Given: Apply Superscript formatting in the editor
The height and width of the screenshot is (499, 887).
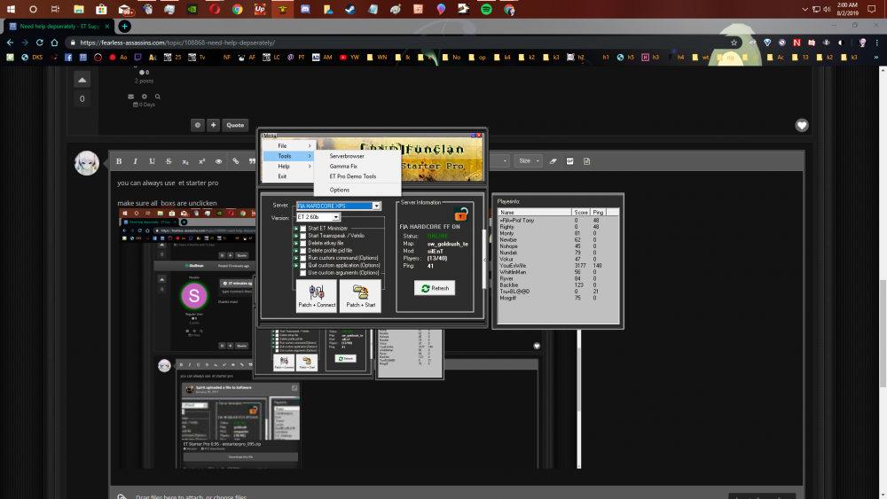Looking at the screenshot, I should [x=201, y=161].
